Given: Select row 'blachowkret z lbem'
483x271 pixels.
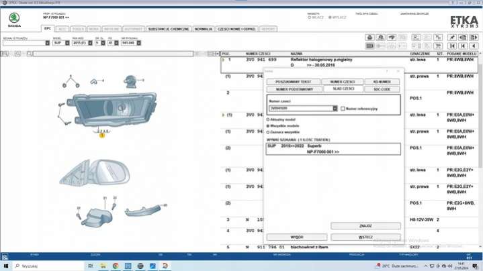Looking at the screenshot, I should tap(349, 247).
